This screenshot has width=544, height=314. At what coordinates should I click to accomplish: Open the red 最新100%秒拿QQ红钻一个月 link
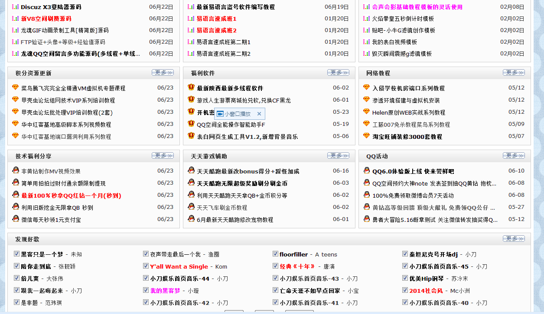(71, 195)
